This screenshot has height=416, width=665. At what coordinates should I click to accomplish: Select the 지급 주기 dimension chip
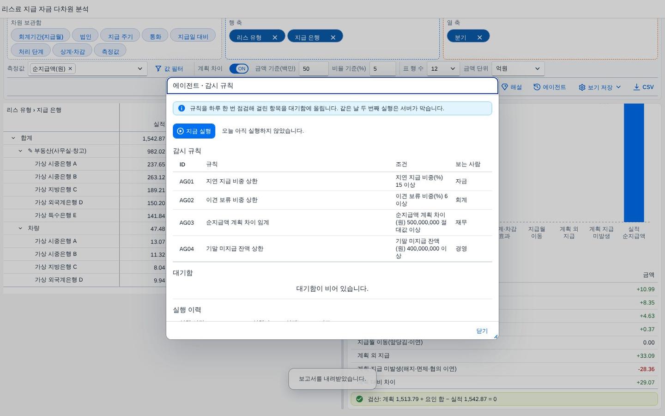pos(120,36)
